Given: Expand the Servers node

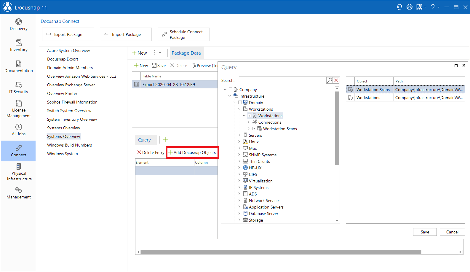Looking at the screenshot, I should tap(239, 135).
